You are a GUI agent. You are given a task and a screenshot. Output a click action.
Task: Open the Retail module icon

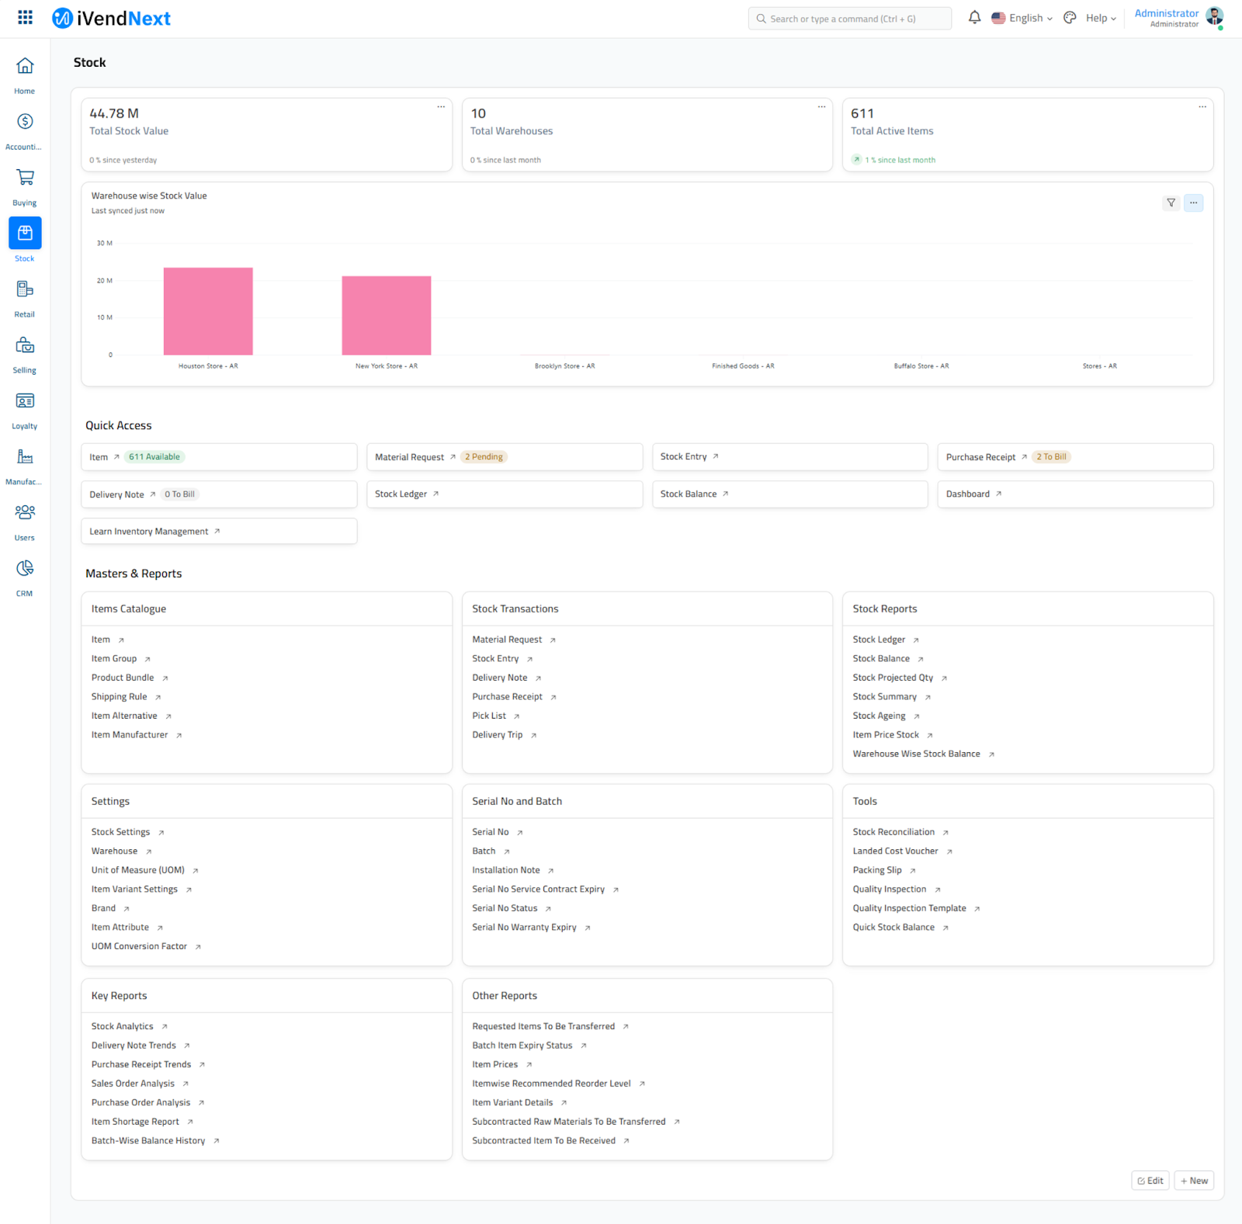[x=25, y=290]
